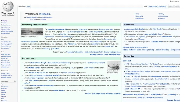Open the Windows XP link
This screenshot has width=180, height=102.
click(135, 89)
